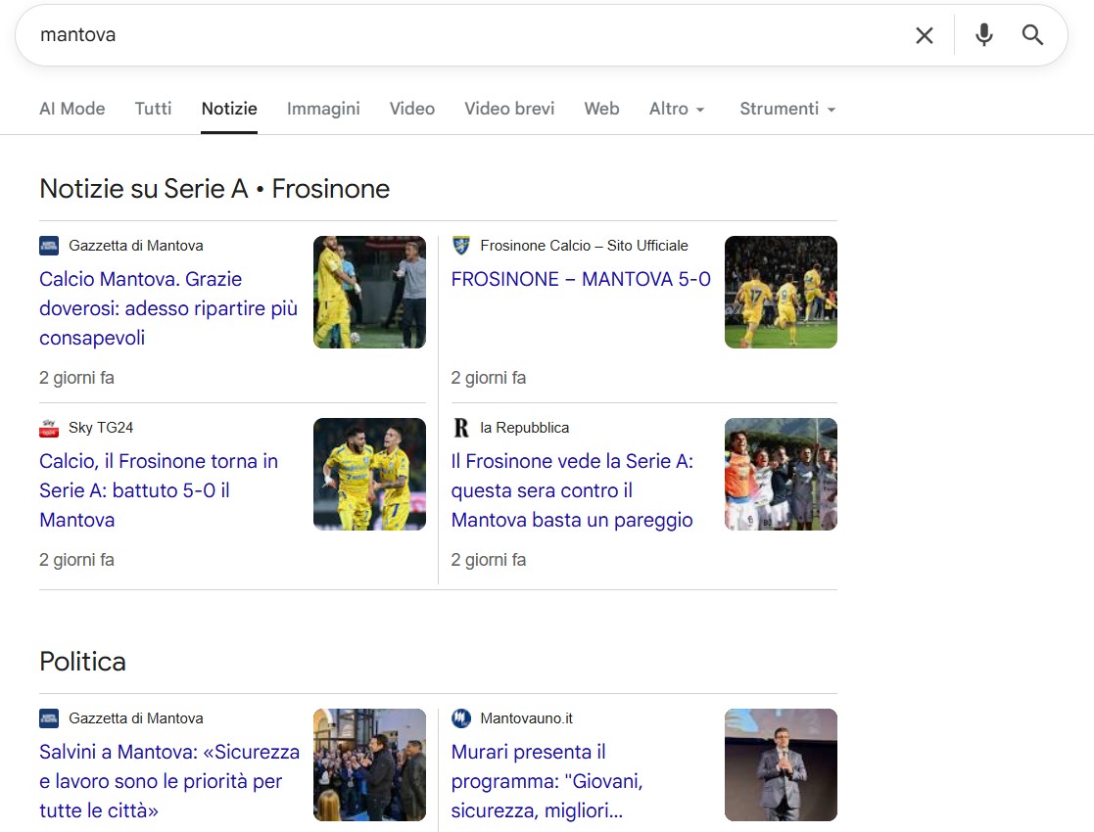Click the Gazzetta di Mantova favicon above the Salvini article
This screenshot has height=832, width=1094.
click(49, 718)
